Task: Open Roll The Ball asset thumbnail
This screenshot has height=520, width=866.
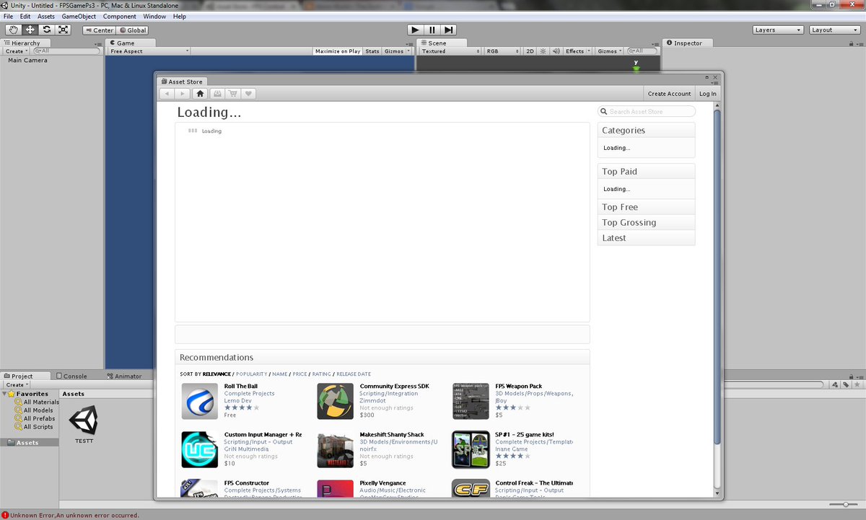Action: click(200, 402)
